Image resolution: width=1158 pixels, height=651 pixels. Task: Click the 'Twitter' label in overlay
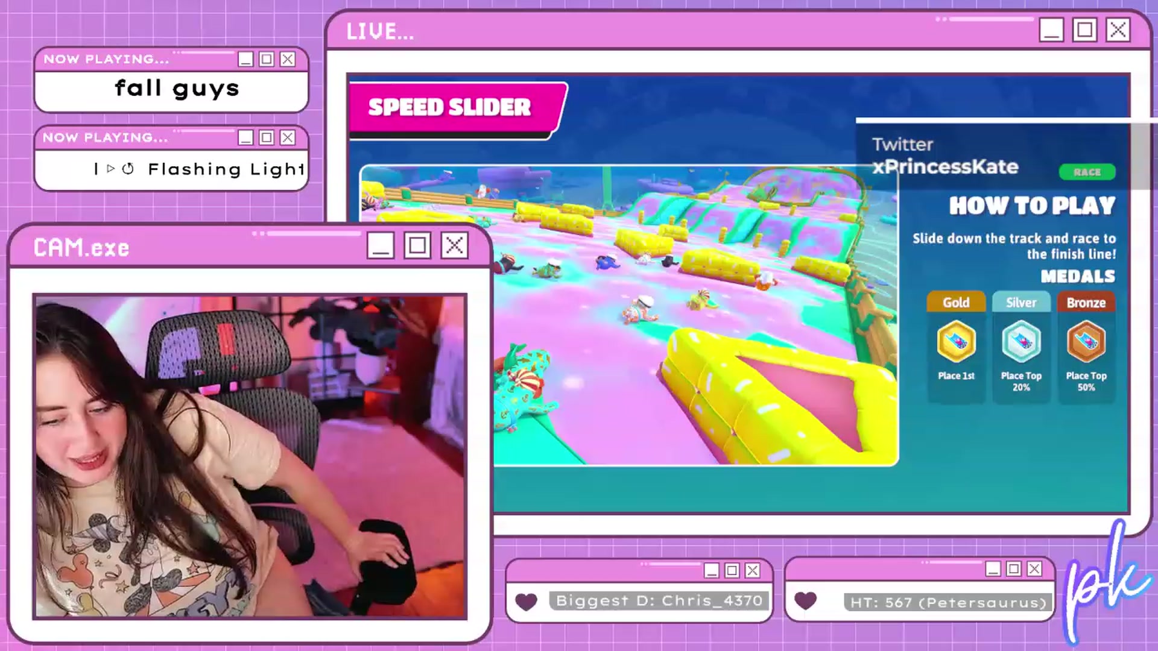tap(902, 144)
